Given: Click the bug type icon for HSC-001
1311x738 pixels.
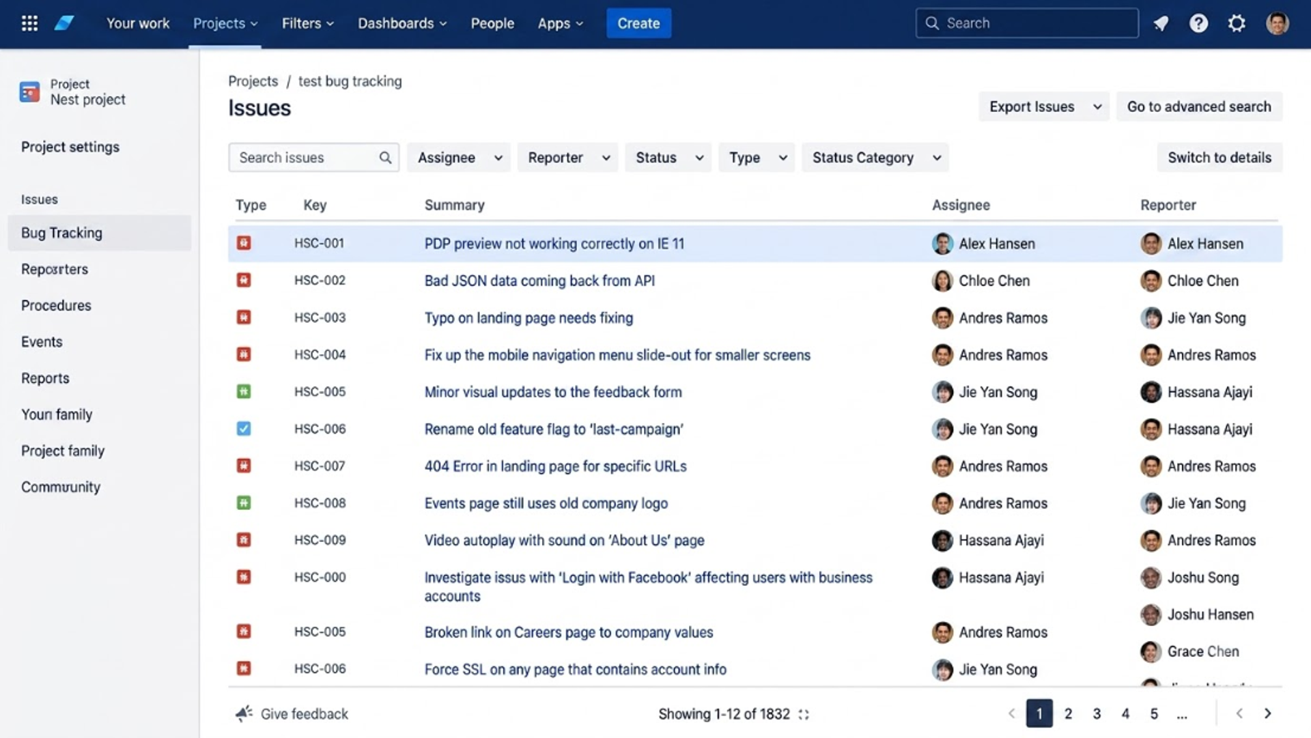Looking at the screenshot, I should pos(244,243).
